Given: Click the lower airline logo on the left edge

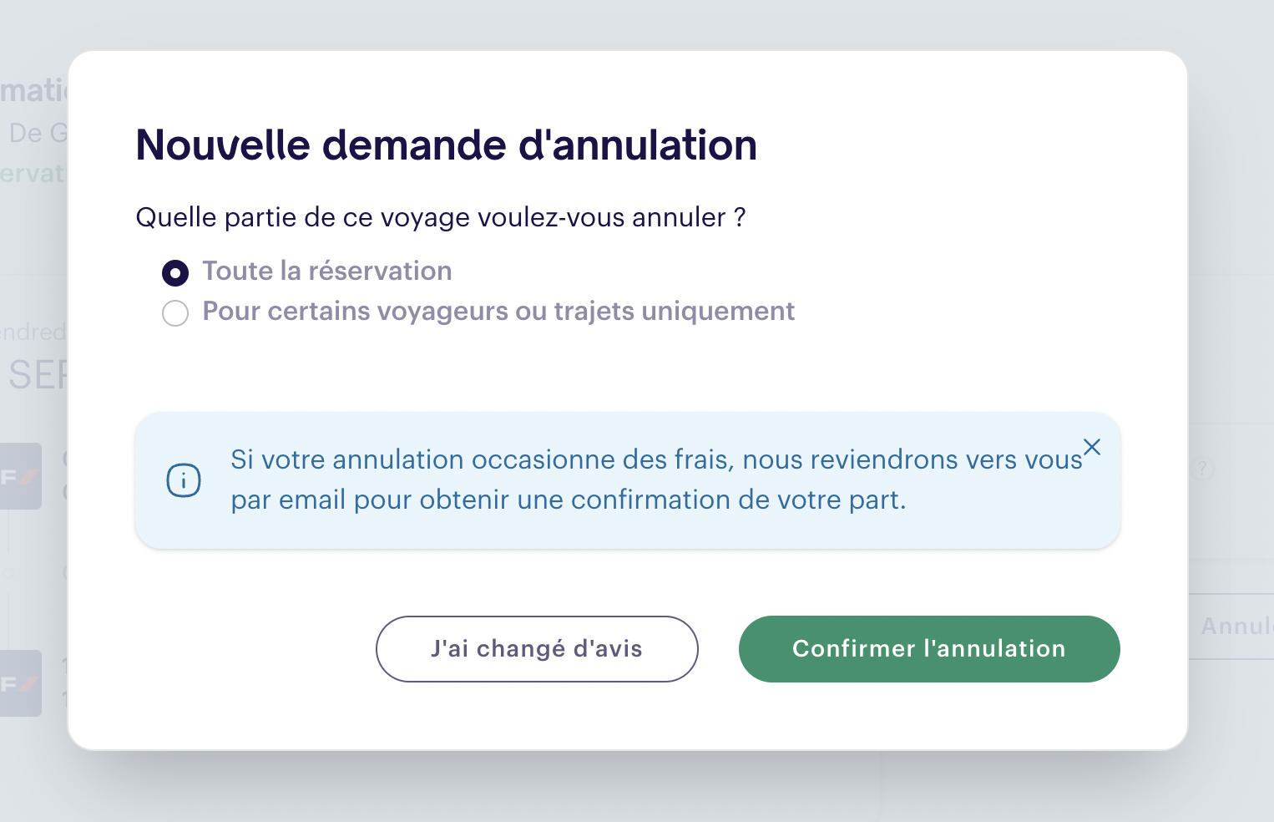Looking at the screenshot, I should (20, 683).
